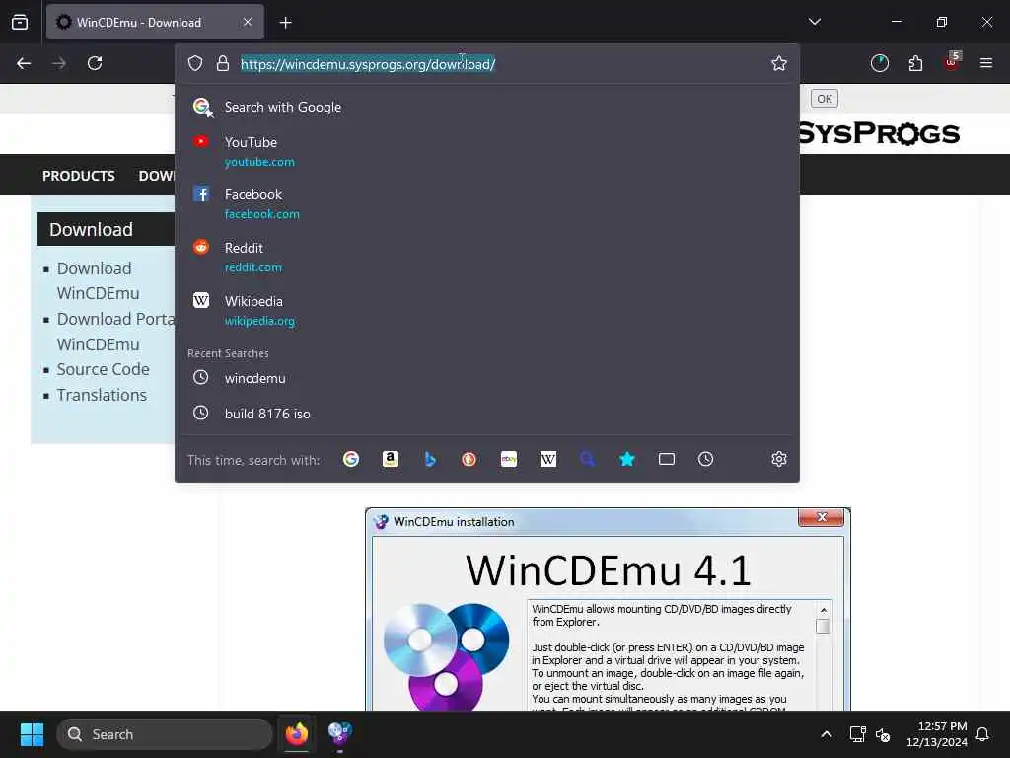This screenshot has height=758, width=1010.
Task: Search this time with Amazon
Action: (x=391, y=459)
